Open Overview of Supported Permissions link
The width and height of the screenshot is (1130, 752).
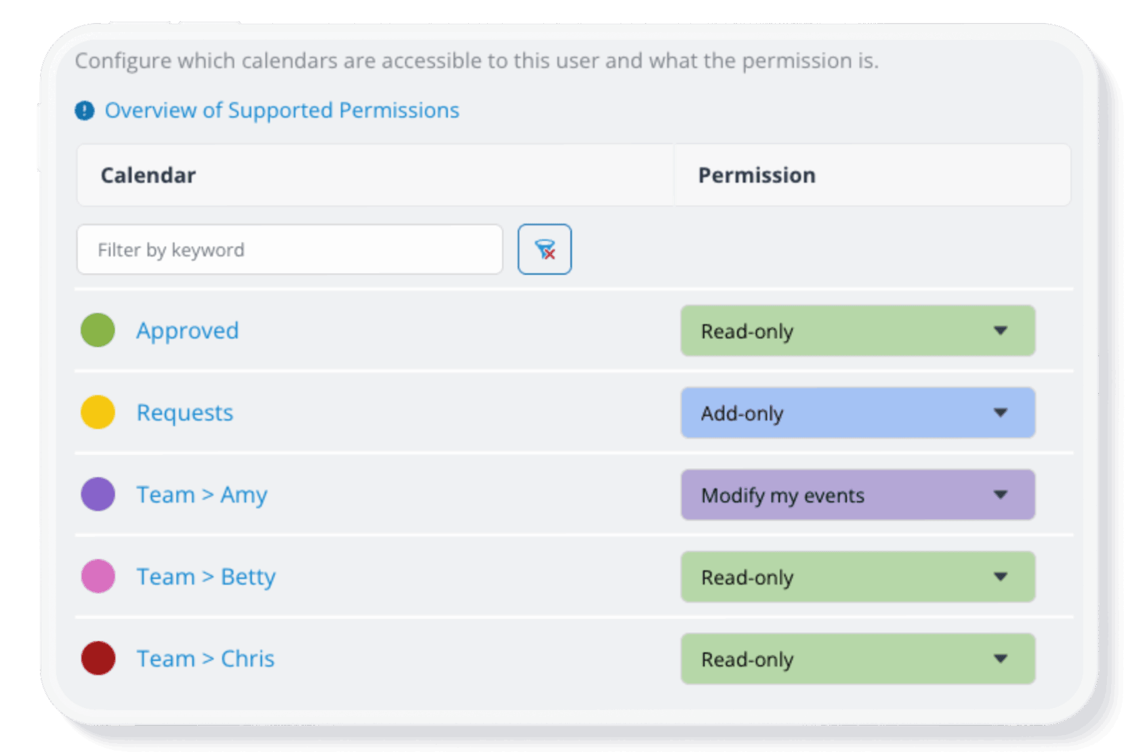point(282,110)
